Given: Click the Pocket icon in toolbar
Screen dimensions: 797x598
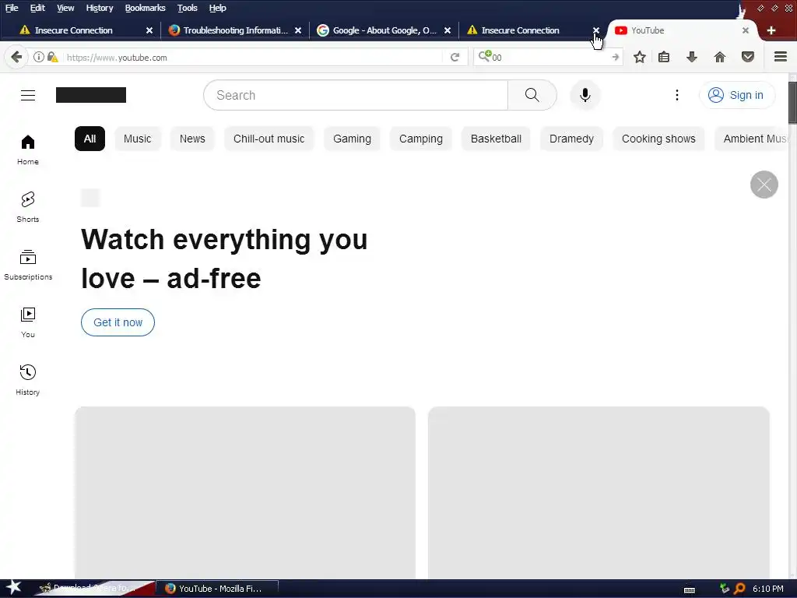Looking at the screenshot, I should click(748, 57).
